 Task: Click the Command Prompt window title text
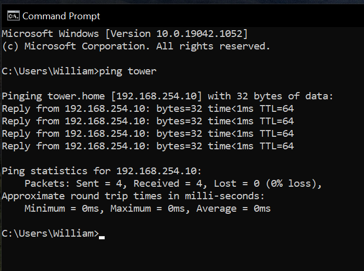pos(61,16)
